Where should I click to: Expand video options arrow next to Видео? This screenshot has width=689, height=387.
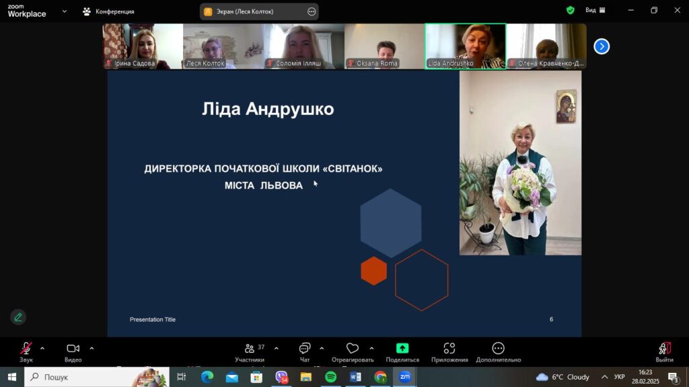click(x=92, y=348)
